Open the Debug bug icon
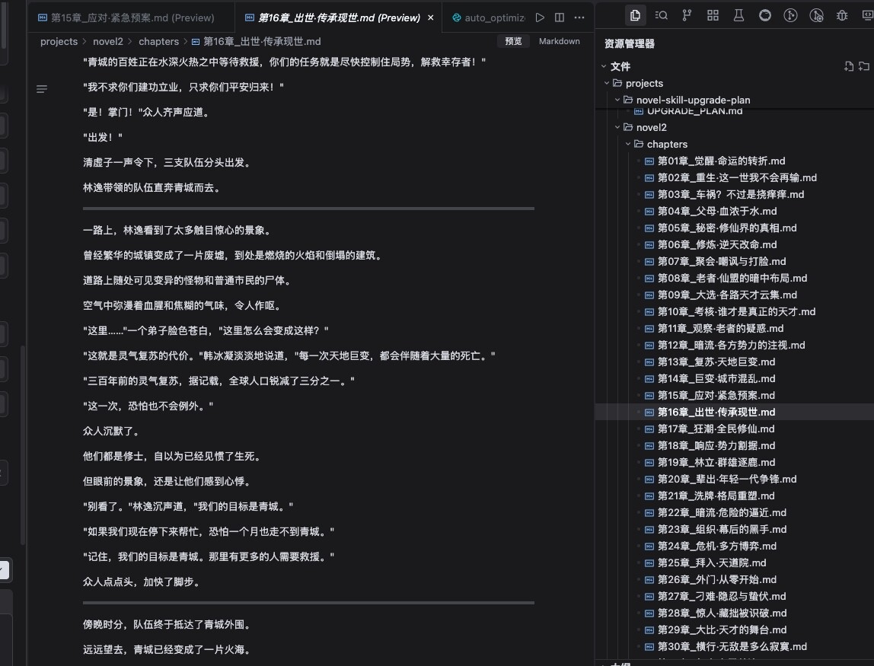Image resolution: width=874 pixels, height=666 pixels. pyautogui.click(x=842, y=14)
